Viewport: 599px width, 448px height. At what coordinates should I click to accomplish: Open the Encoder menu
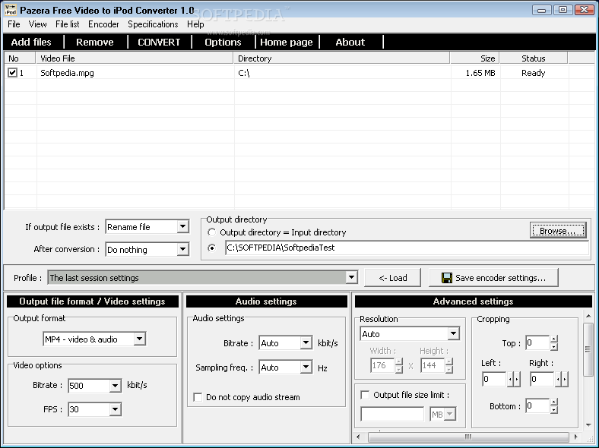click(x=103, y=24)
